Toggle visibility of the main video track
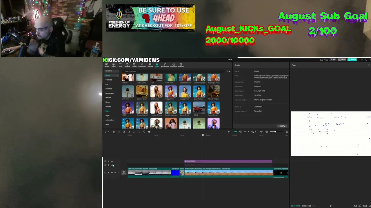The height and width of the screenshot is (208, 371). click(x=112, y=173)
